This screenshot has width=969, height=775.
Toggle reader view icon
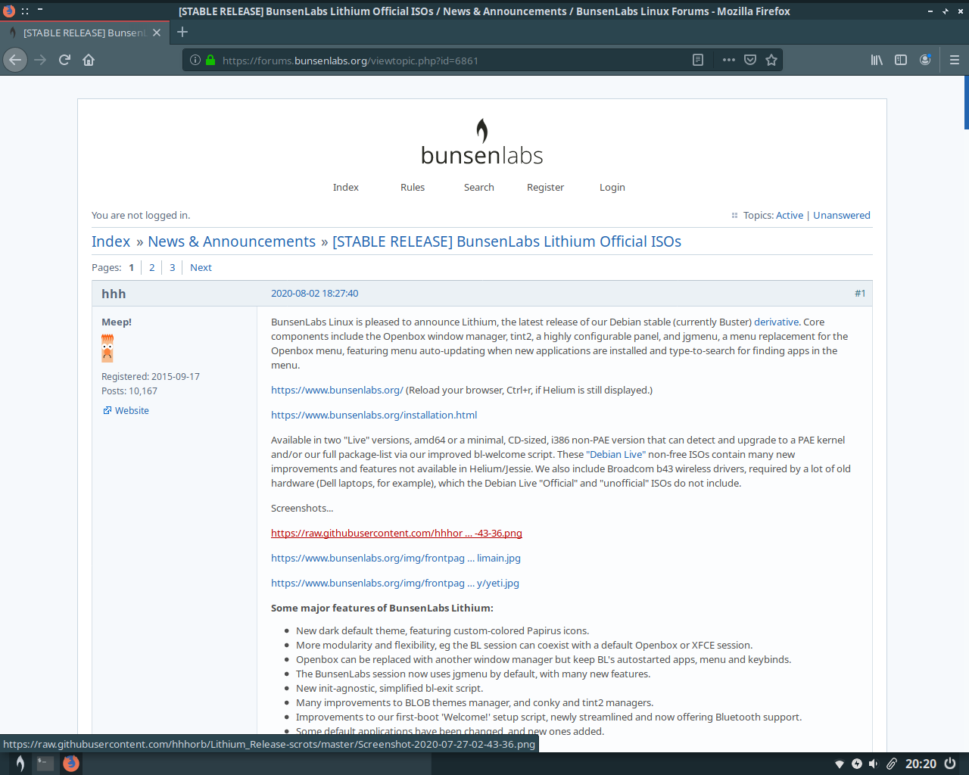(x=698, y=60)
